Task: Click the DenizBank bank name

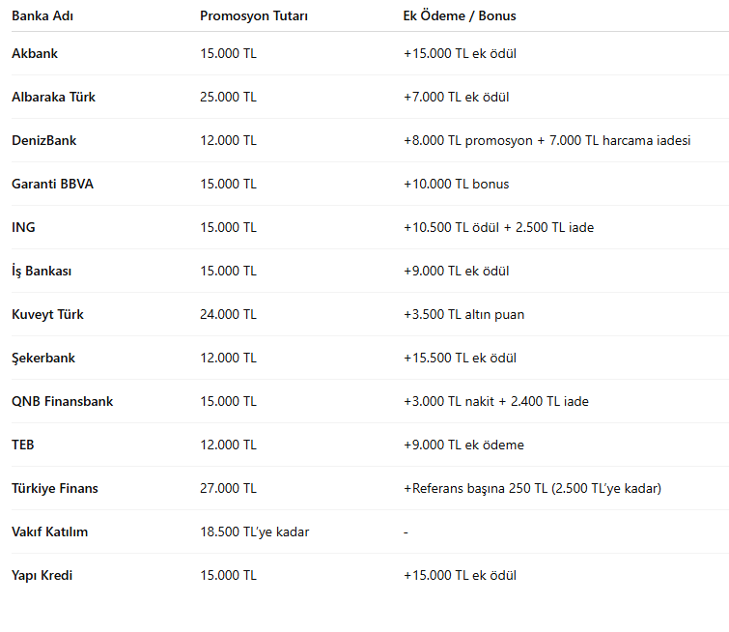Action: tap(43, 140)
